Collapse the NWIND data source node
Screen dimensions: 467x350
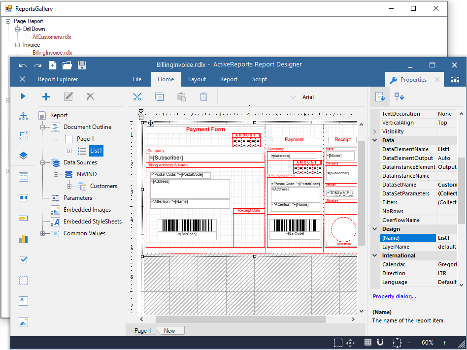[56, 174]
